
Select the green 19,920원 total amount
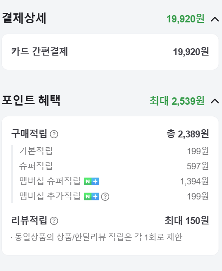[185, 19]
